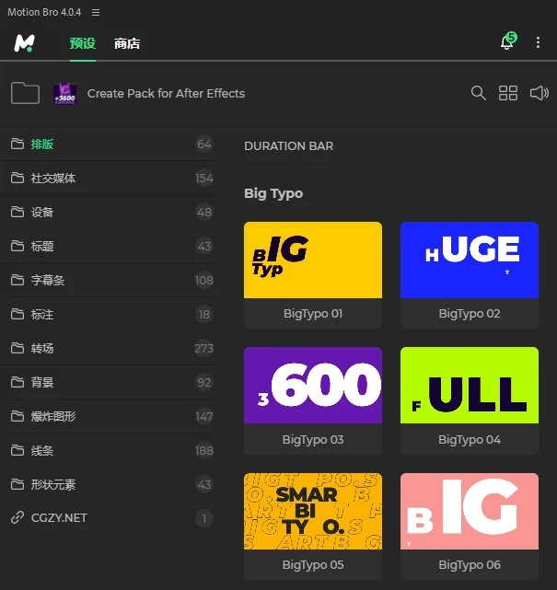Click the DURATION BAR header
The image size is (557, 590).
pos(288,145)
